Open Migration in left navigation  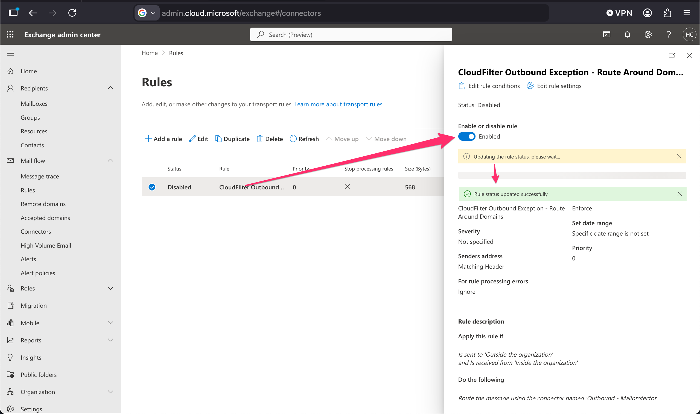(x=33, y=306)
